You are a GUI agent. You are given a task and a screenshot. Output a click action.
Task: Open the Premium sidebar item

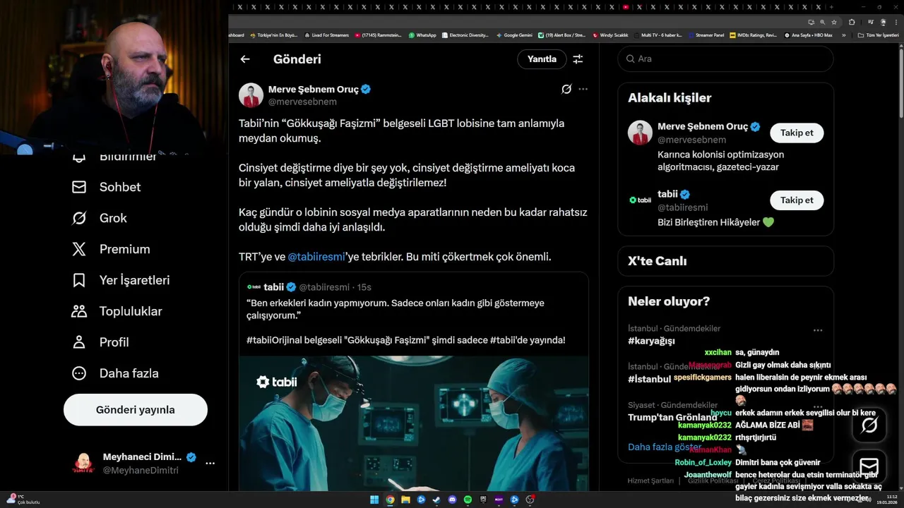coord(112,249)
